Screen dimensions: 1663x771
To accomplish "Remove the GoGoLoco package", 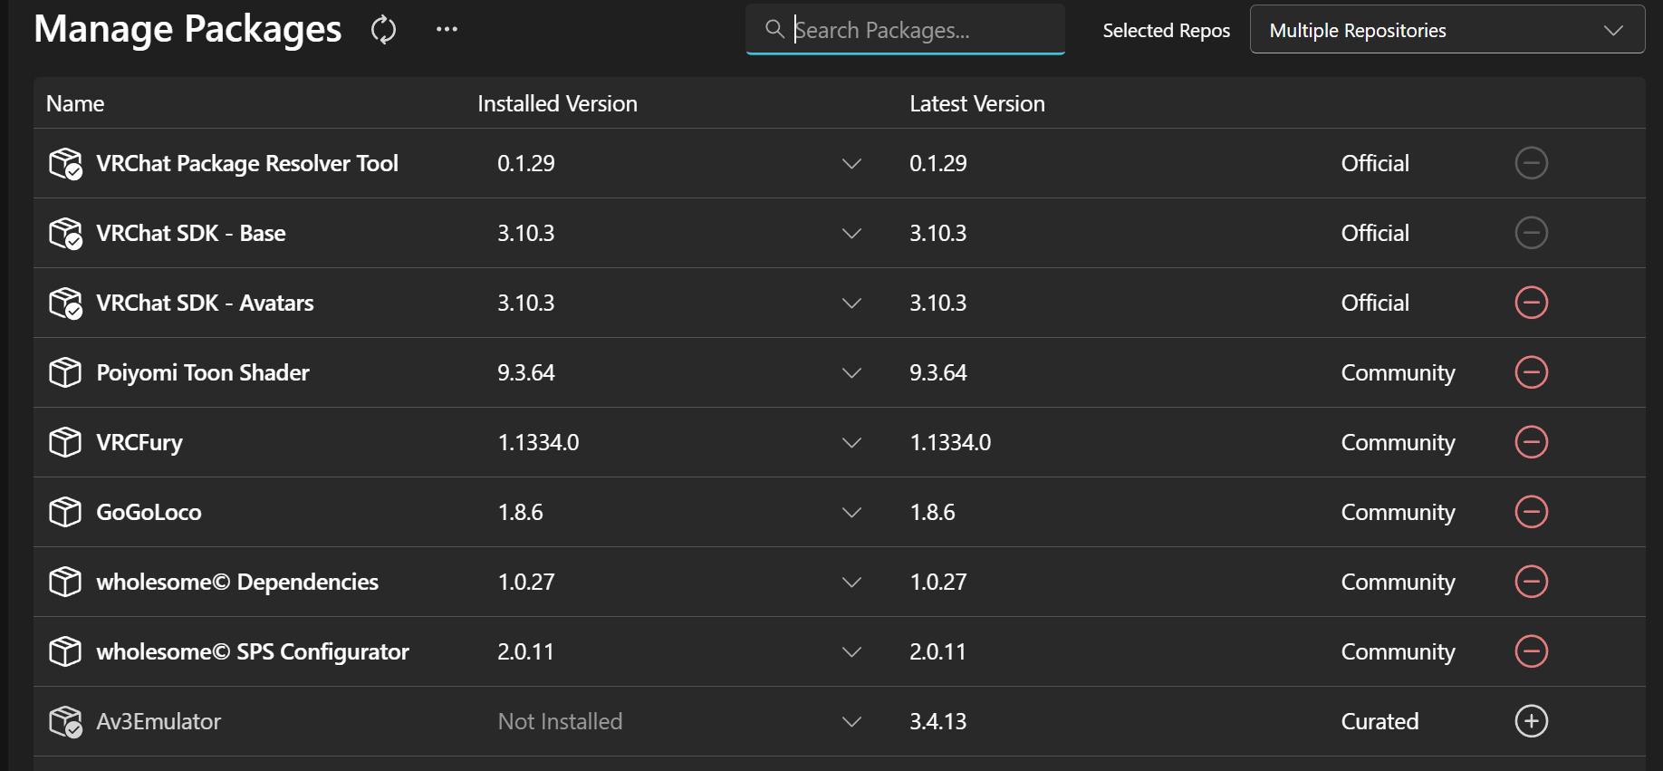I will (1531, 512).
